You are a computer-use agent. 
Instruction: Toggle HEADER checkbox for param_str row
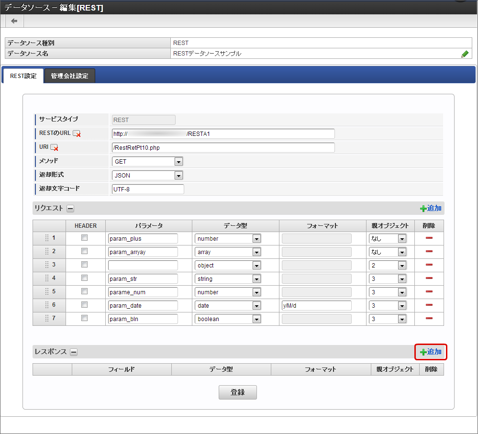[x=85, y=278]
